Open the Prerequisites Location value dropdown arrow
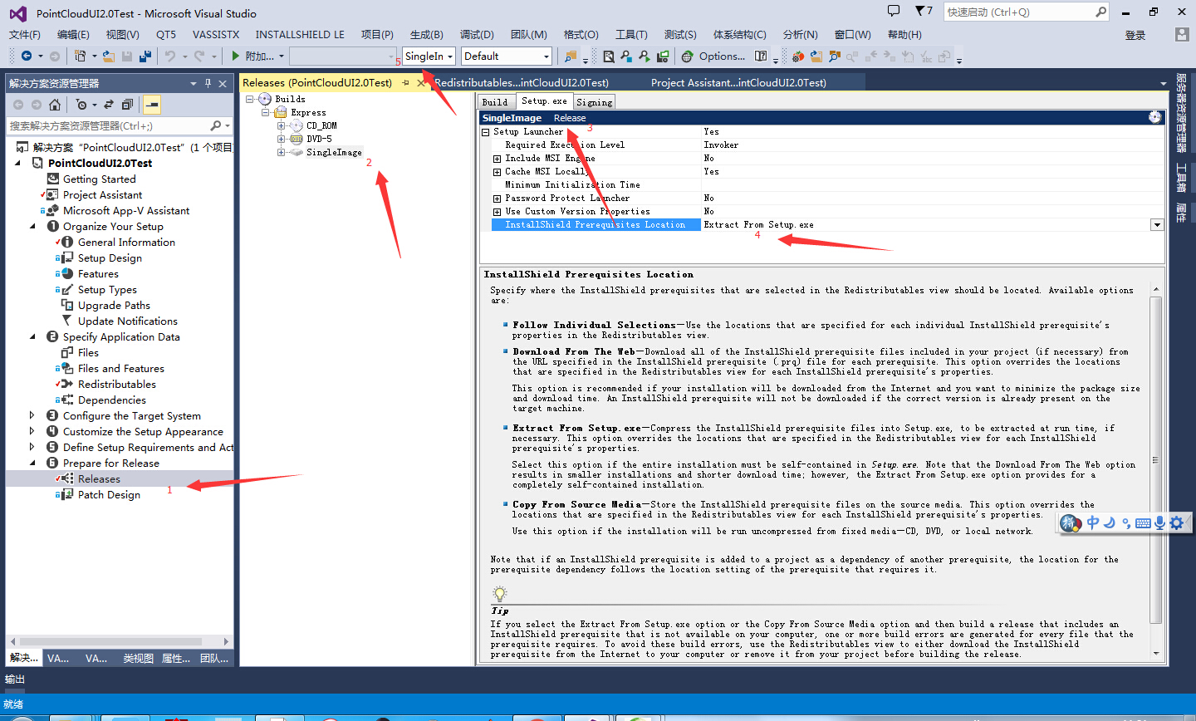 click(1157, 225)
